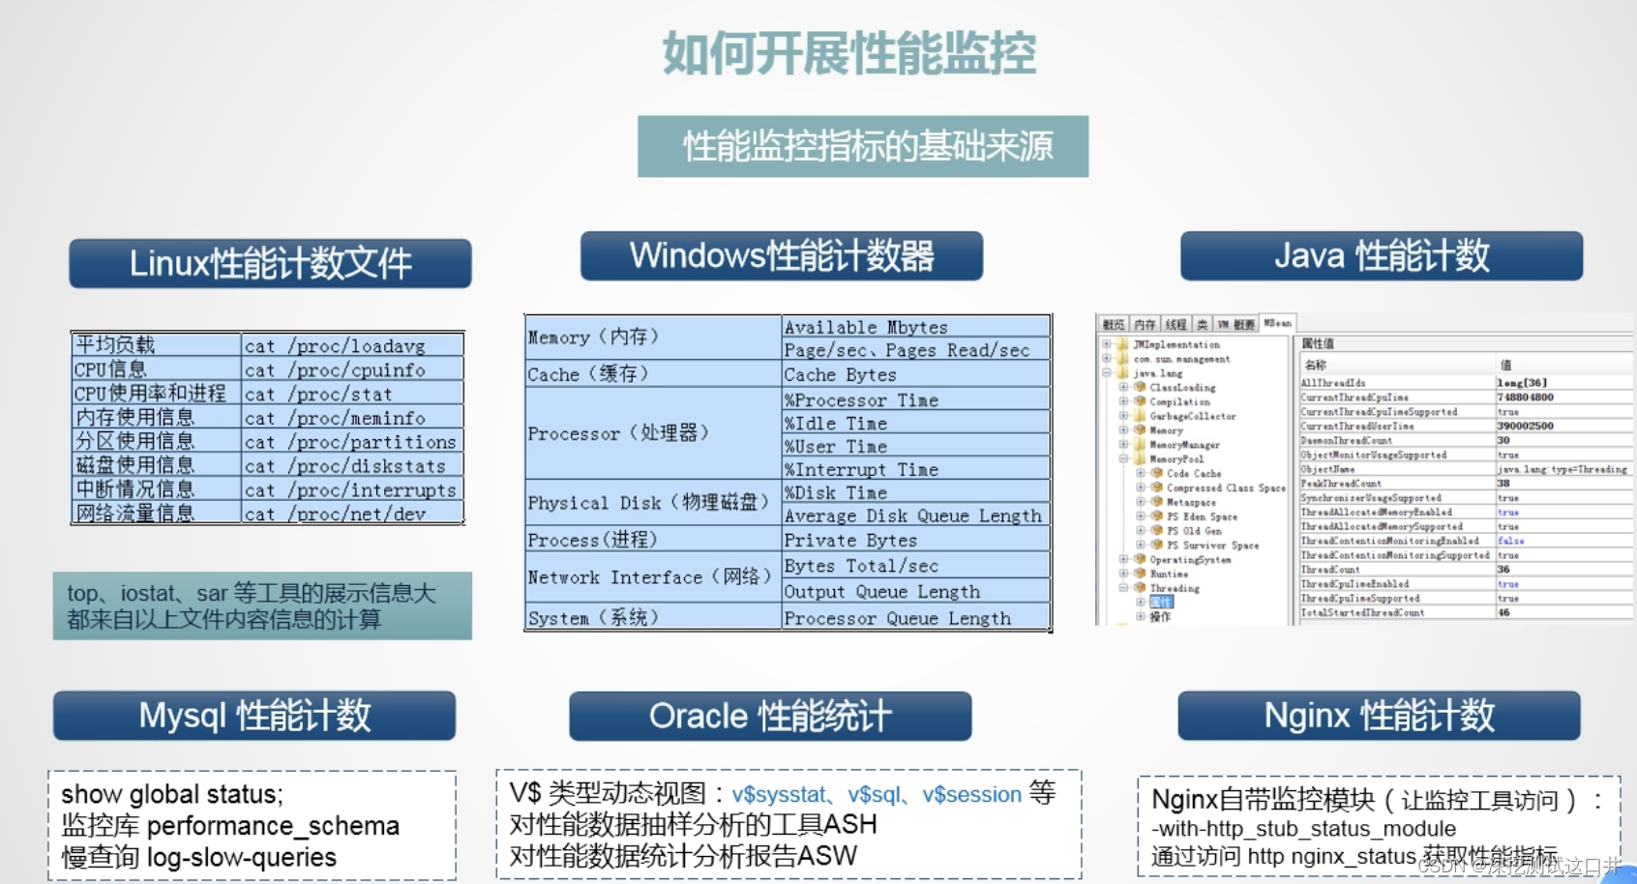This screenshot has width=1637, height=884.
Task: Click the MemoryManager folder icon
Action: tap(1140, 445)
